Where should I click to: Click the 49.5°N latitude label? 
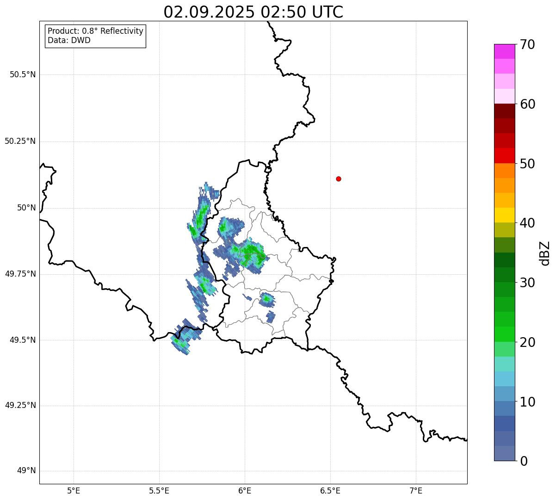(23, 340)
